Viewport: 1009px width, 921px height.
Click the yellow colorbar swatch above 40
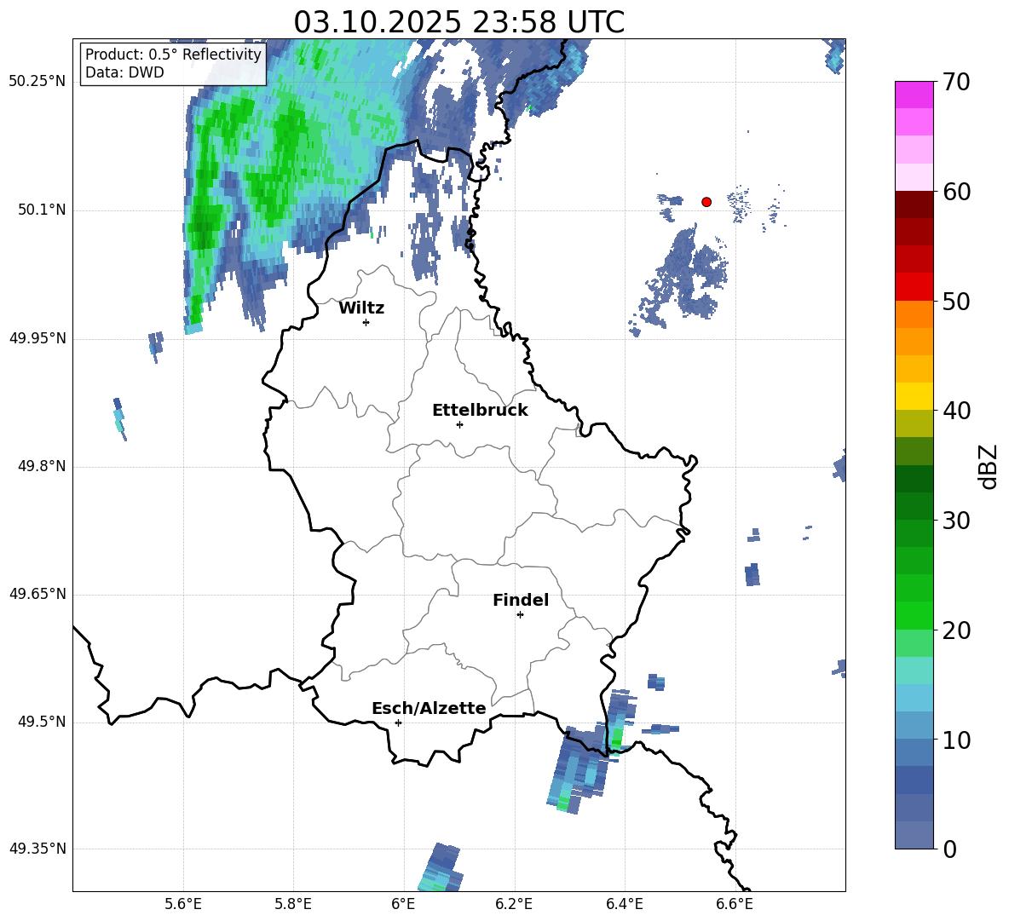[x=914, y=397]
